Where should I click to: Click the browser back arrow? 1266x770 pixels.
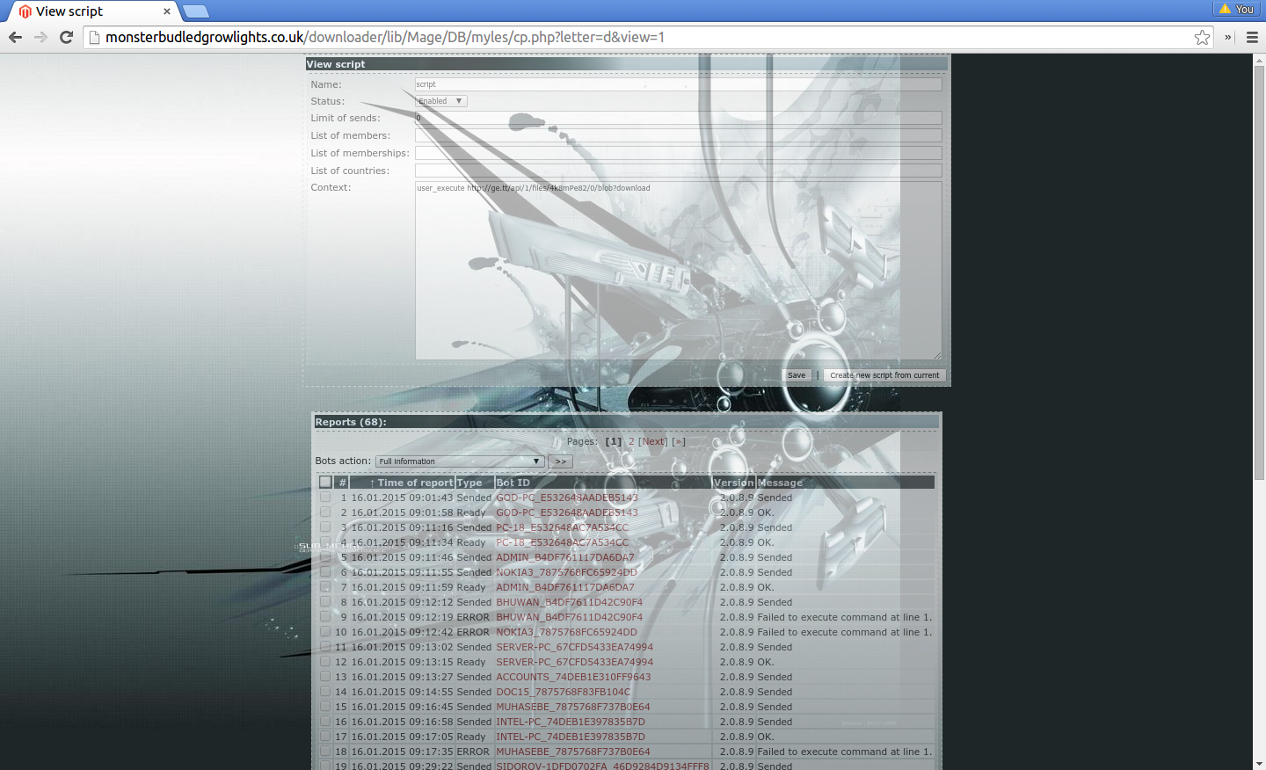pyautogui.click(x=15, y=37)
